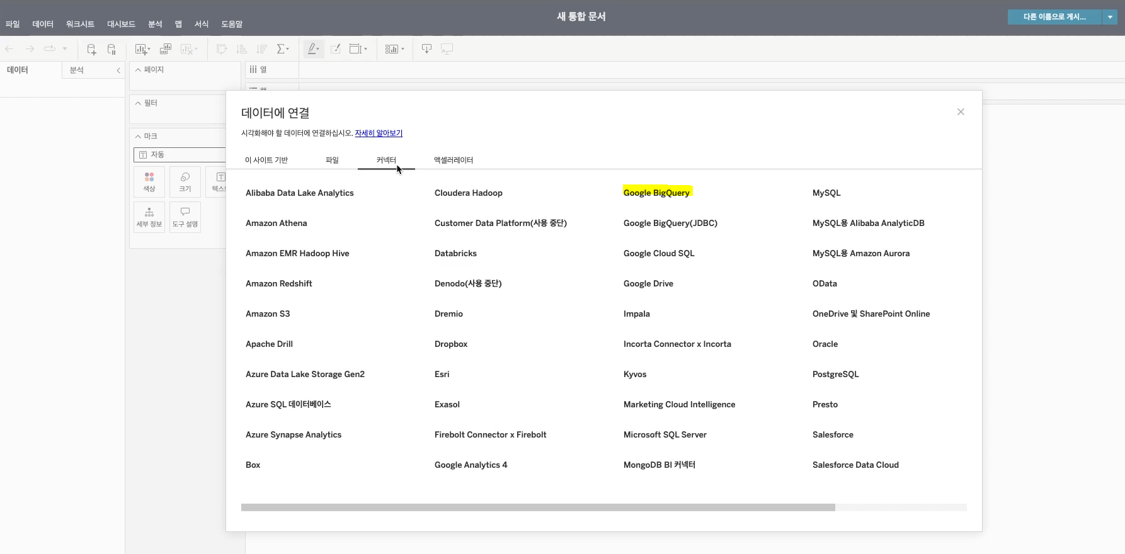Click the 자세히 알아보기 link
The width and height of the screenshot is (1125, 554).
379,133
